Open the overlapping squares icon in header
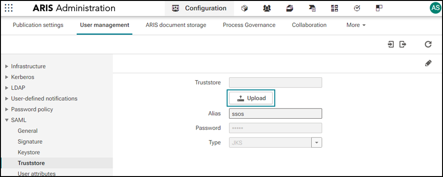The width and height of the screenshot is (443, 177). click(x=379, y=8)
